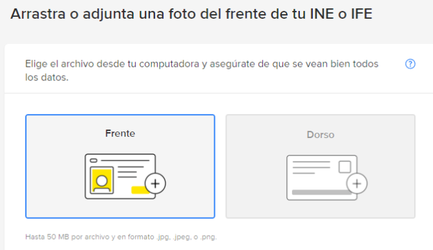Click the yellow portrait photo on the ID
The width and height of the screenshot is (433, 250).
point(102,181)
